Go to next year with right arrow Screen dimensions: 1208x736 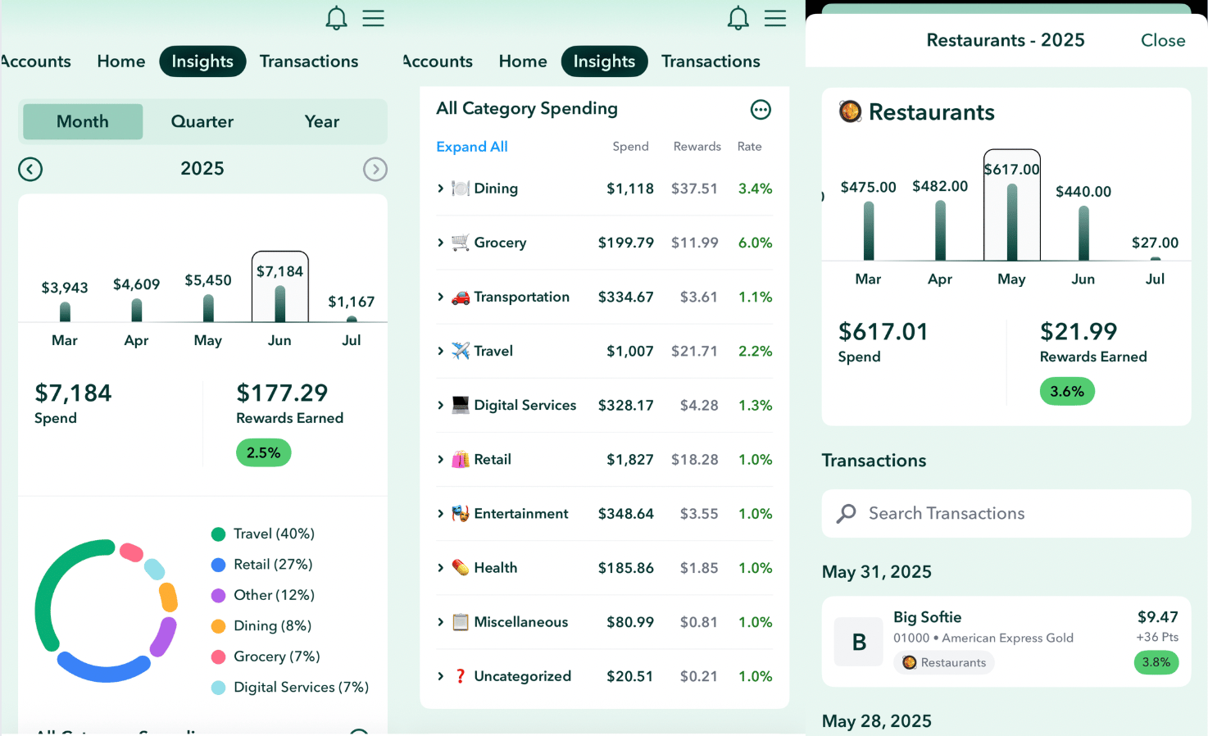pyautogui.click(x=375, y=169)
